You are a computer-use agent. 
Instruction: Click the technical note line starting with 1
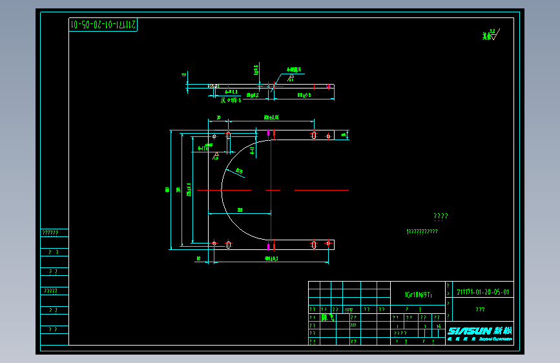point(422,231)
